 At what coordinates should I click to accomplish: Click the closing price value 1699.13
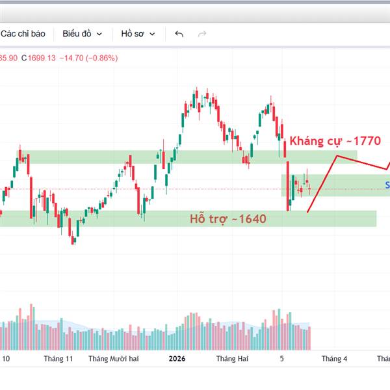(42, 58)
